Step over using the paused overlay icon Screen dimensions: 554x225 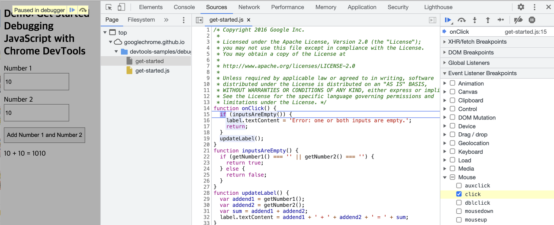point(83,10)
